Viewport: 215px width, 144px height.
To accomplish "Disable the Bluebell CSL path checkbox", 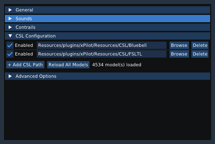I will (x=10, y=45).
